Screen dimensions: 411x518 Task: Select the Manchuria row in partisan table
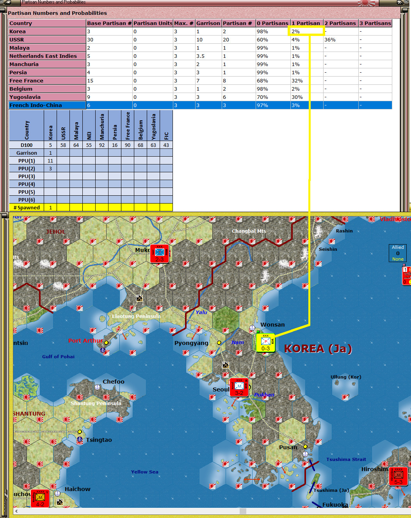point(200,64)
